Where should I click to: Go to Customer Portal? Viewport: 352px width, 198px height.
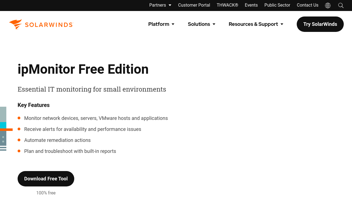194,5
